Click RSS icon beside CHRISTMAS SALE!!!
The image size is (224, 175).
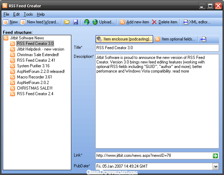[13, 88]
